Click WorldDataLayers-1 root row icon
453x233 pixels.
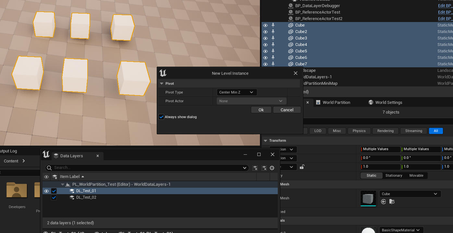tap(68, 184)
